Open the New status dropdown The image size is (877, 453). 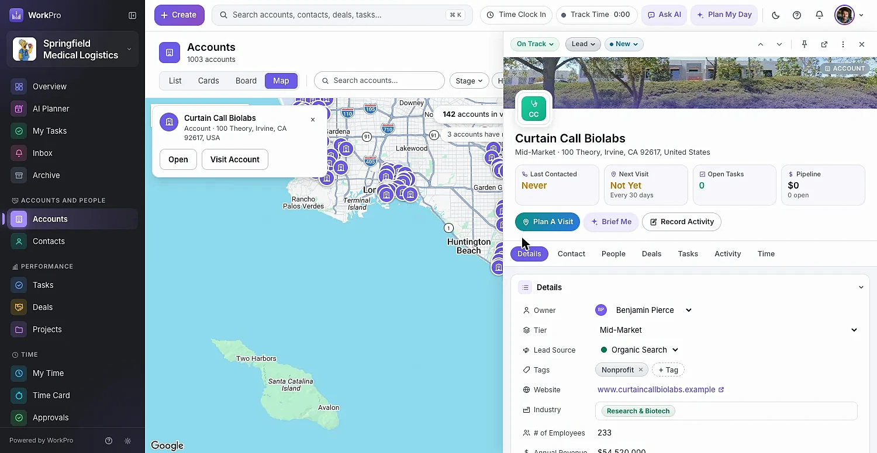624,44
